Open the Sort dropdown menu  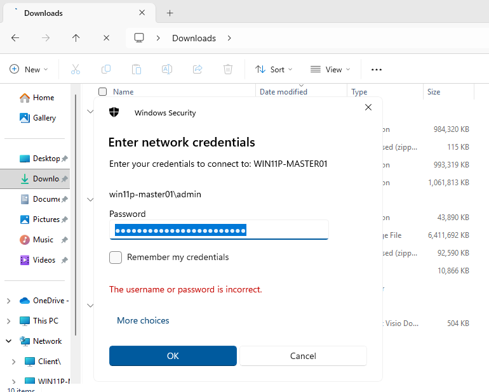click(x=274, y=70)
